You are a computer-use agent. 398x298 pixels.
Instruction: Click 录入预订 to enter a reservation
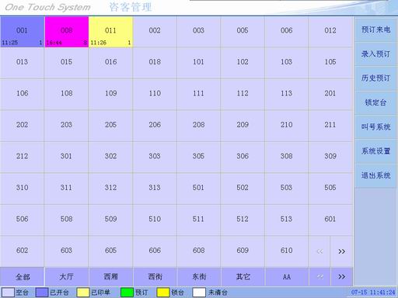tap(375, 54)
